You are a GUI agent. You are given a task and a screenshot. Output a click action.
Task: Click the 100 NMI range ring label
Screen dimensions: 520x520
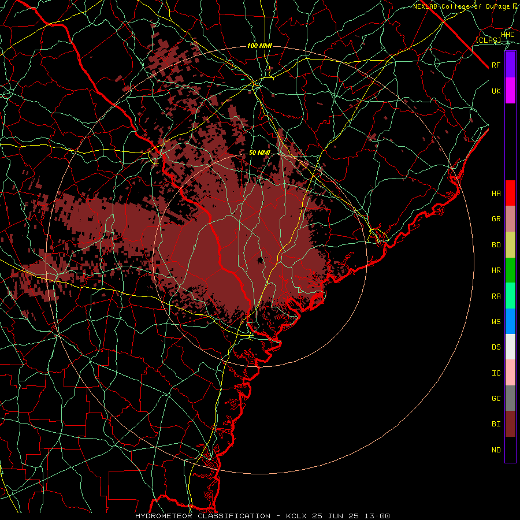pyautogui.click(x=259, y=46)
